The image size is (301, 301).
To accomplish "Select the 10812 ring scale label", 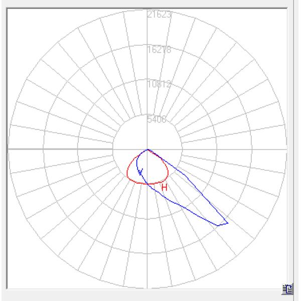I will click(x=160, y=84).
